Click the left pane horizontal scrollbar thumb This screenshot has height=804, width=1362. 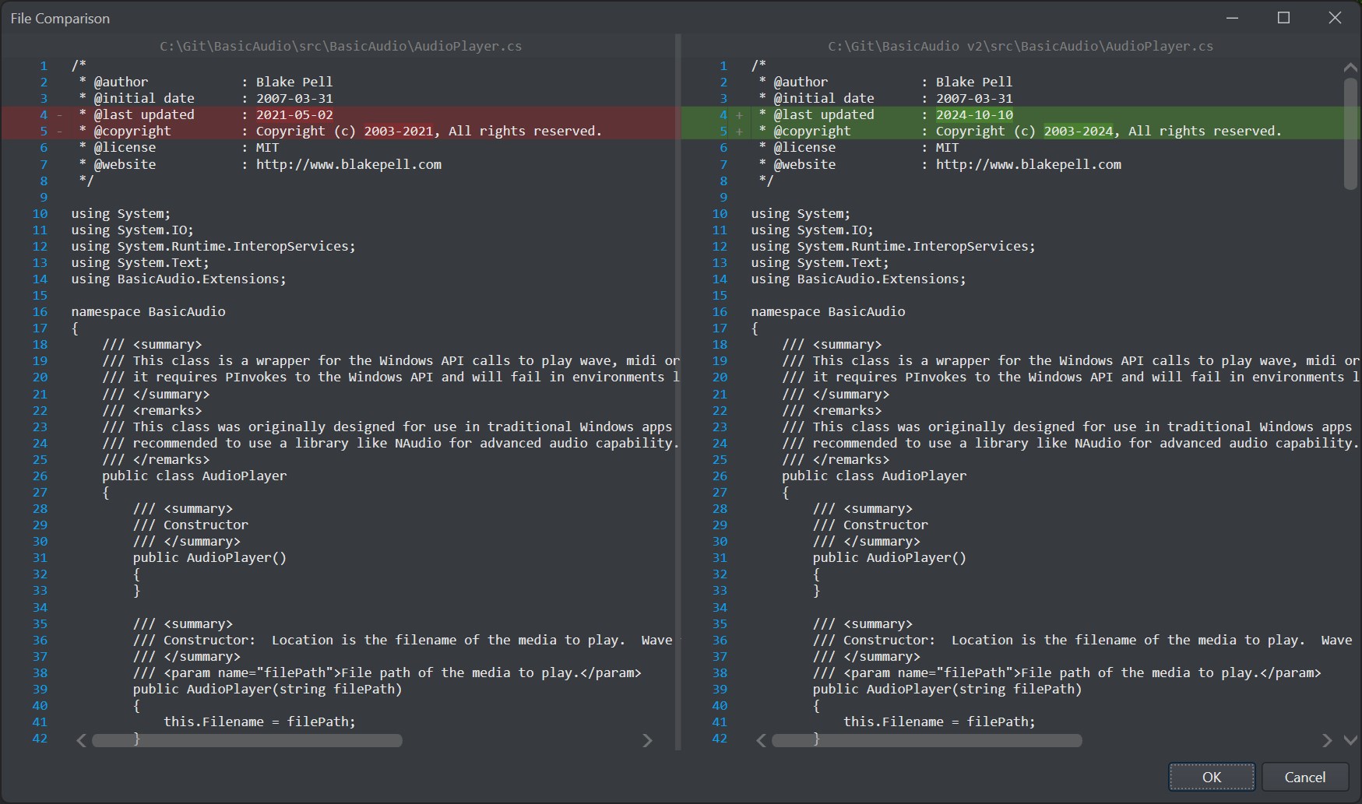click(x=247, y=740)
